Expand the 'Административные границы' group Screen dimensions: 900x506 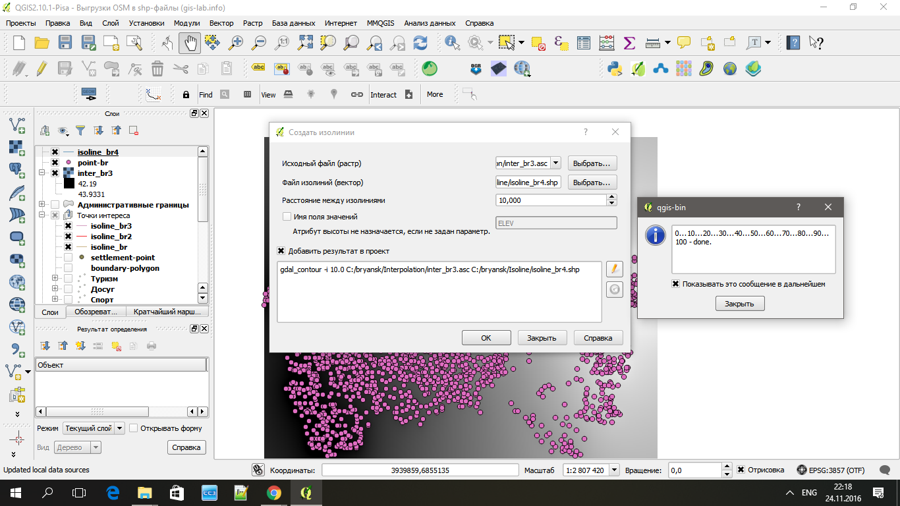[42, 205]
